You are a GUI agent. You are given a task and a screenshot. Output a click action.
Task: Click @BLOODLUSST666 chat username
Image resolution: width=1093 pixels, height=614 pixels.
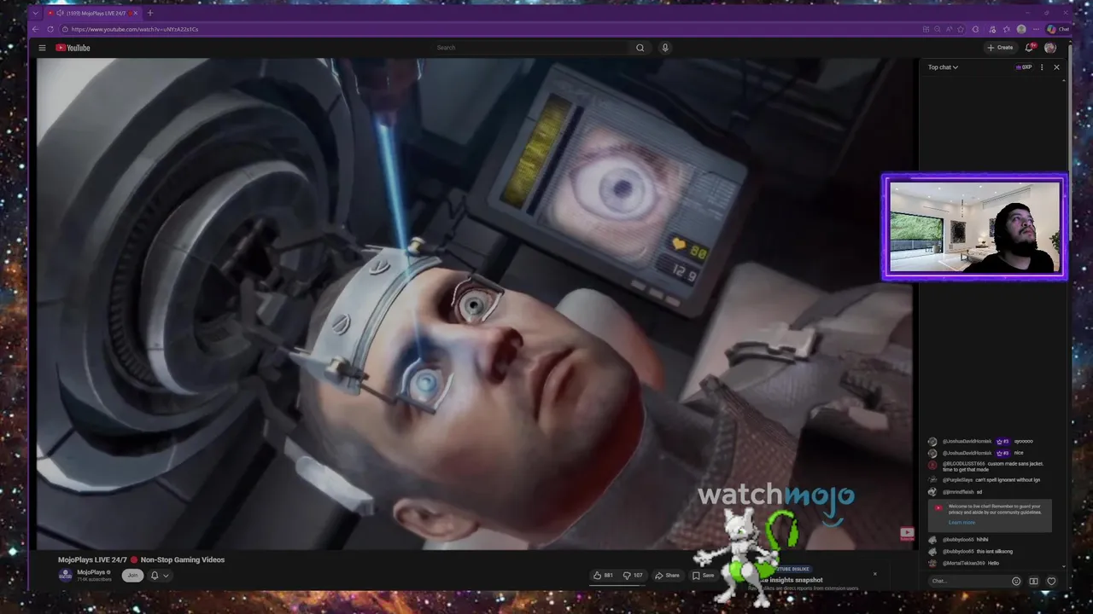(963, 464)
